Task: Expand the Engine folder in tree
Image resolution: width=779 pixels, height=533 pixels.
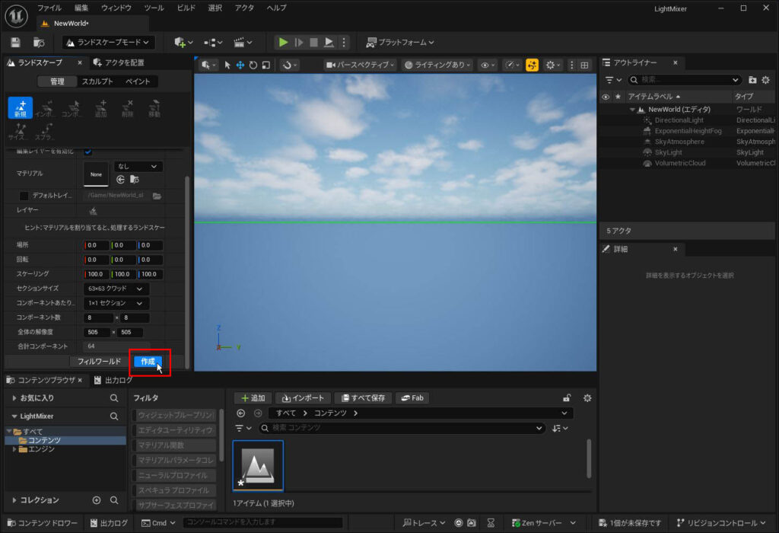Action: pos(14,449)
